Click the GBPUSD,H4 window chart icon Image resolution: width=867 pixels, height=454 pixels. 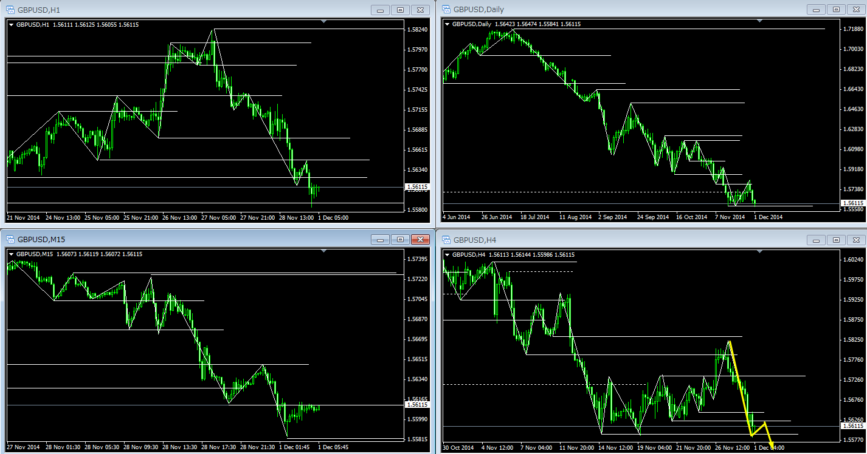click(445, 240)
